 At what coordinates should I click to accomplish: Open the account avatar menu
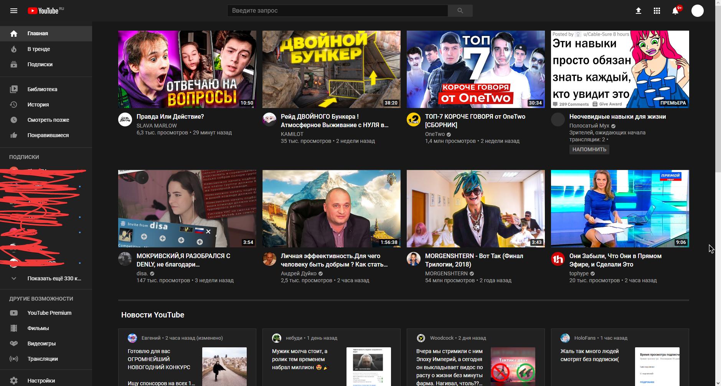coord(698,11)
